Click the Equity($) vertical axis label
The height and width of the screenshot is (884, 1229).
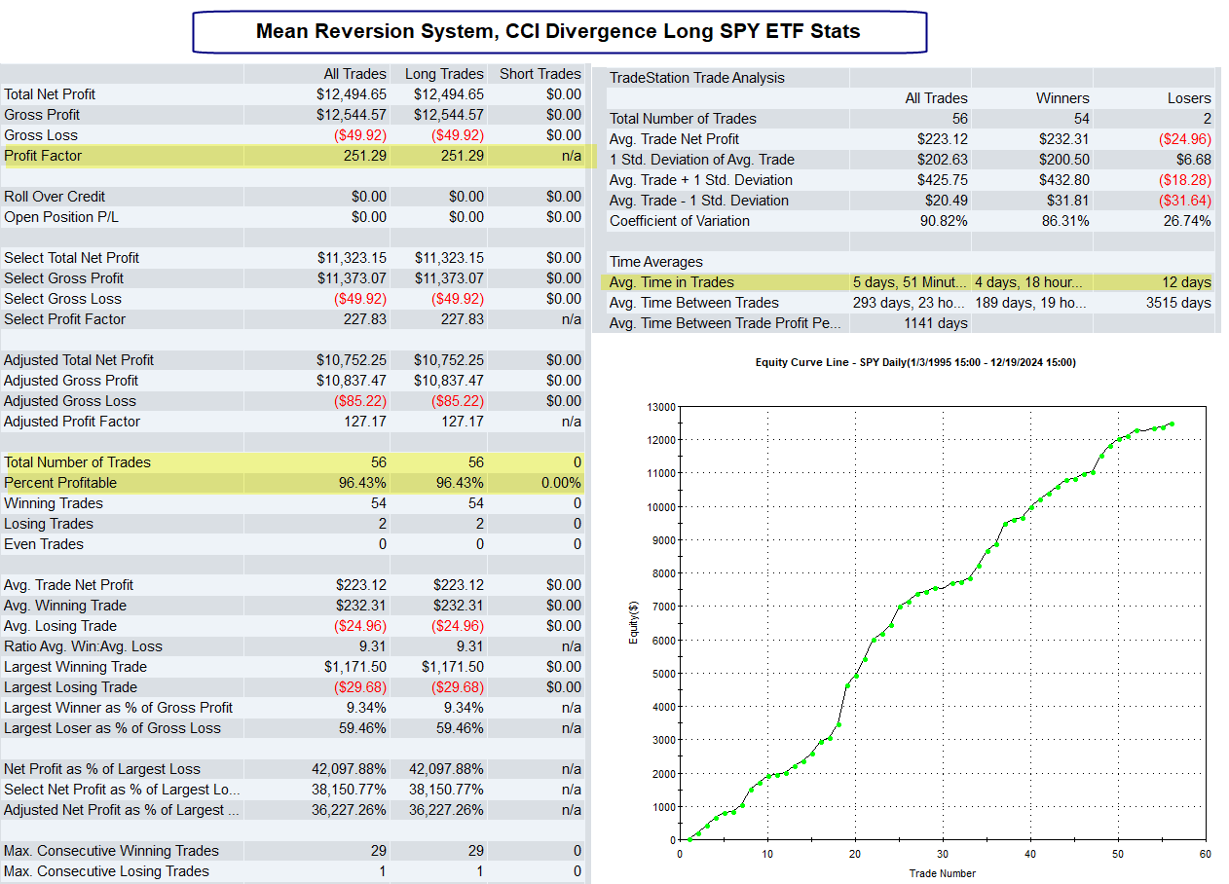tap(633, 623)
